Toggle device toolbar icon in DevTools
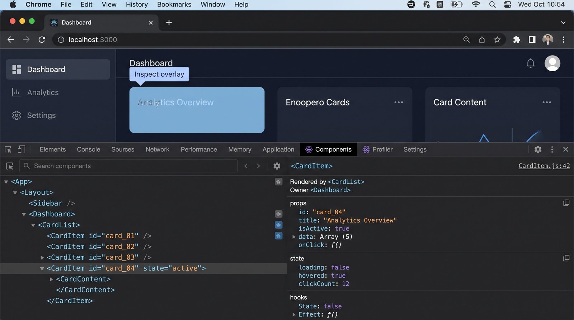Viewport: 574px width, 320px height. 22,149
